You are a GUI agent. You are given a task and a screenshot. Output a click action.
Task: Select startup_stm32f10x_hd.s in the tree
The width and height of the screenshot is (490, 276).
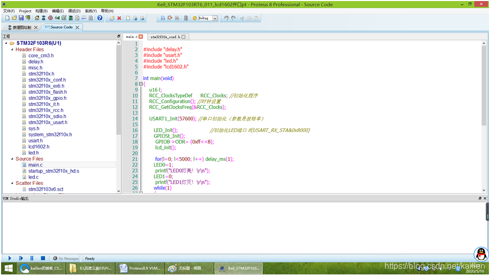[54, 171]
